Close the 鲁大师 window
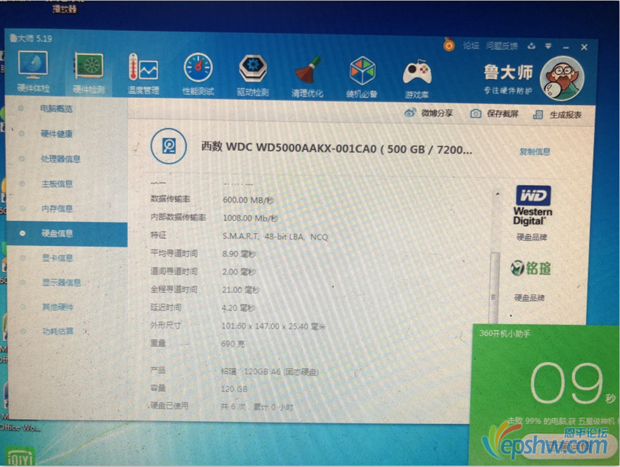The image size is (620, 467). tap(584, 47)
